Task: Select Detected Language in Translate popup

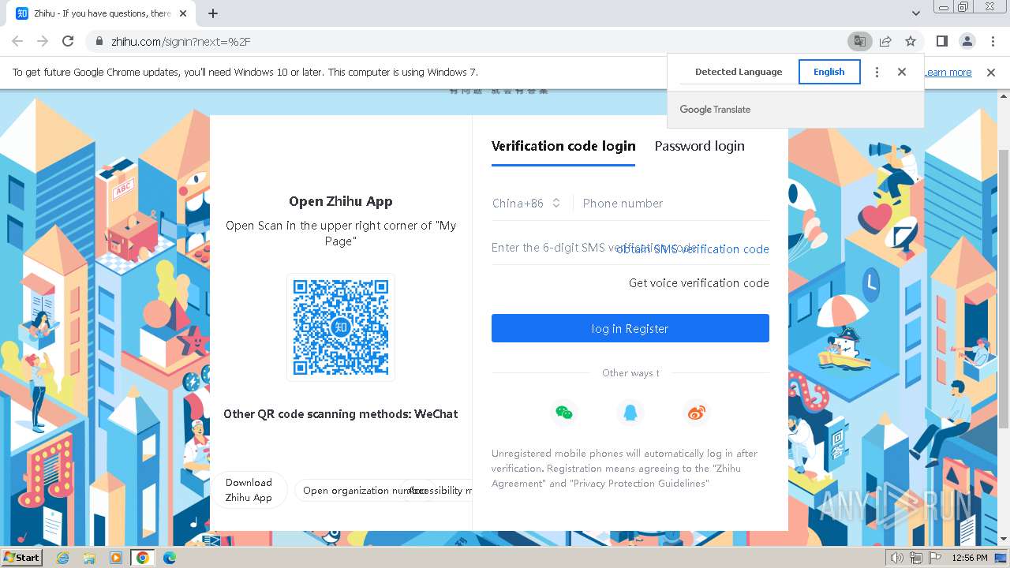Action: click(739, 72)
